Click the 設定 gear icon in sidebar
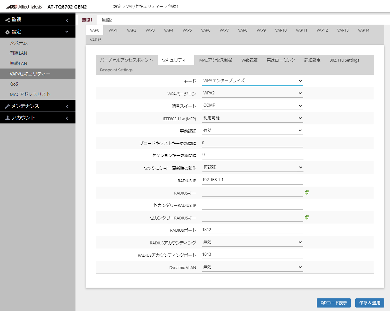 [x=8, y=32]
